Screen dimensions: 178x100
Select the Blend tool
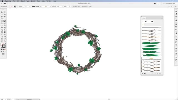5,34
